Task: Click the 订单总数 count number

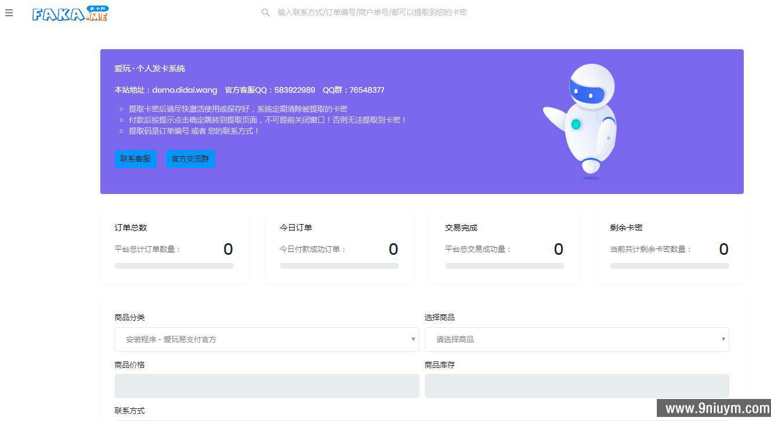Action: pyautogui.click(x=228, y=249)
